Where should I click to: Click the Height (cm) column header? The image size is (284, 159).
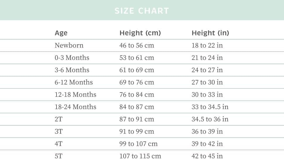(140, 33)
